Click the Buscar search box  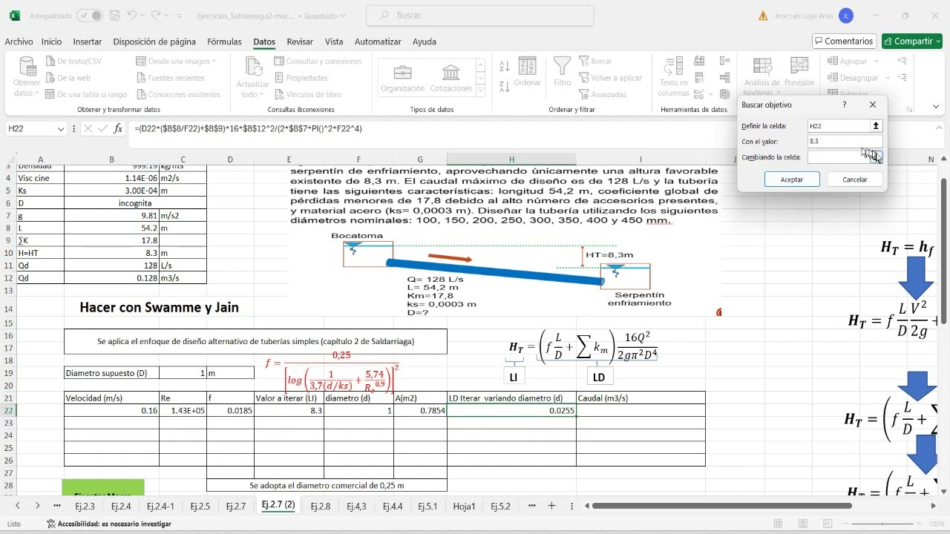[480, 16]
